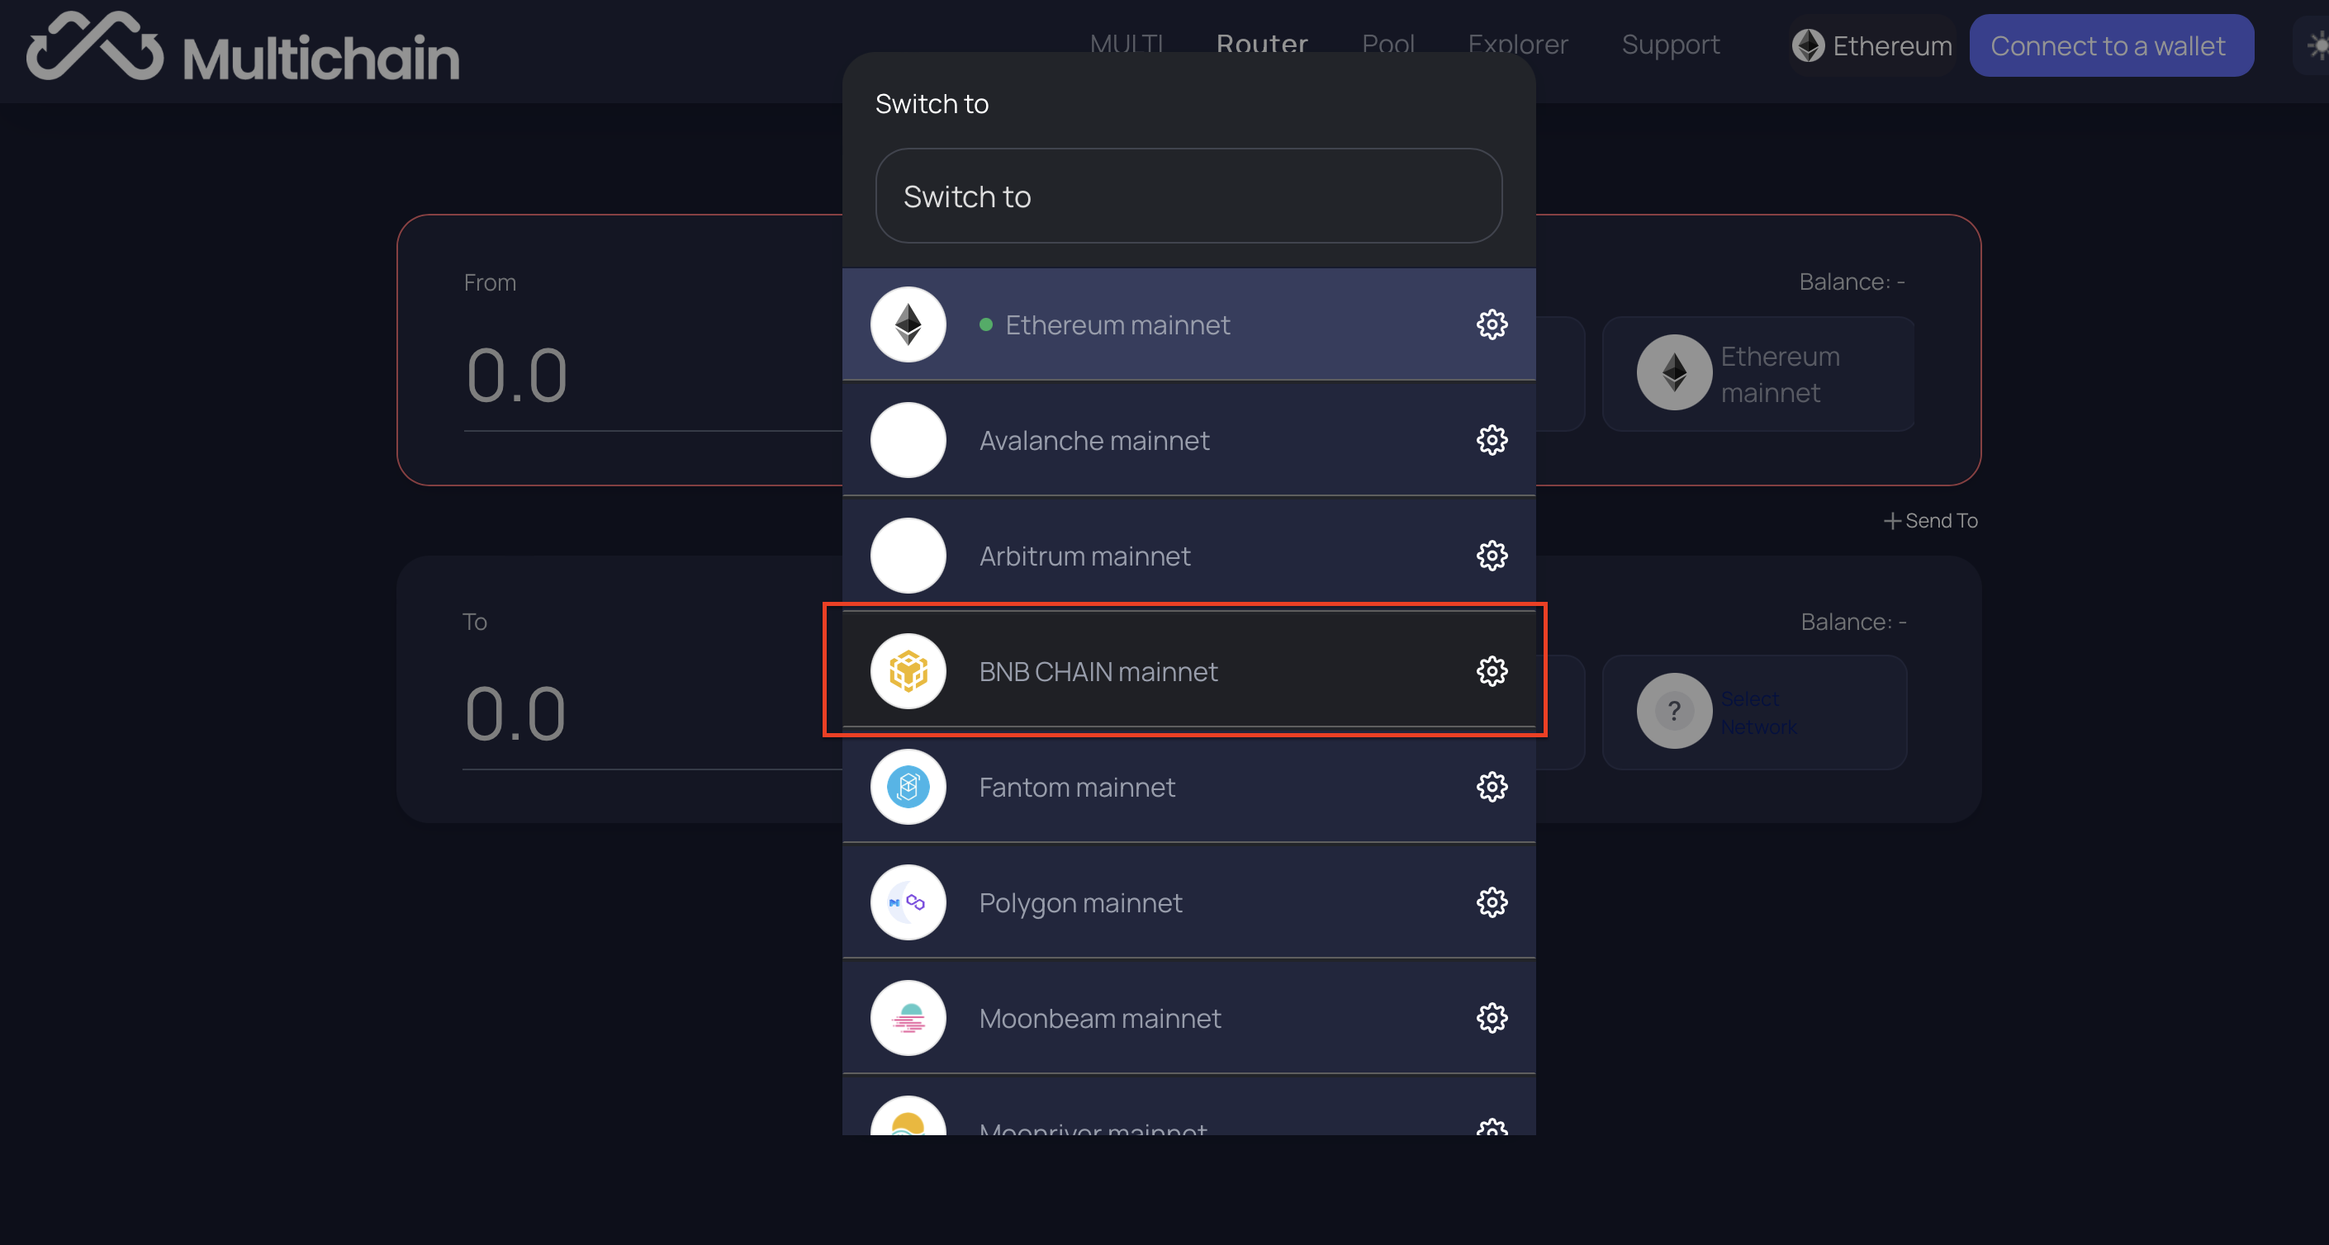Select Fantom mainnet network
The image size is (2329, 1245).
pos(1189,787)
